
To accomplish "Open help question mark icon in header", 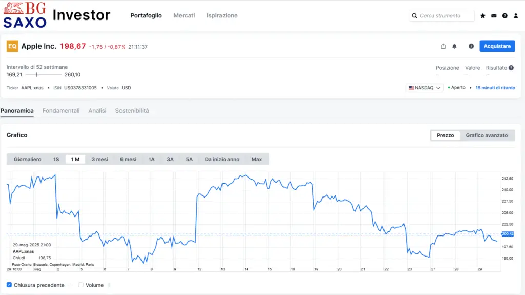I will 505,16.
